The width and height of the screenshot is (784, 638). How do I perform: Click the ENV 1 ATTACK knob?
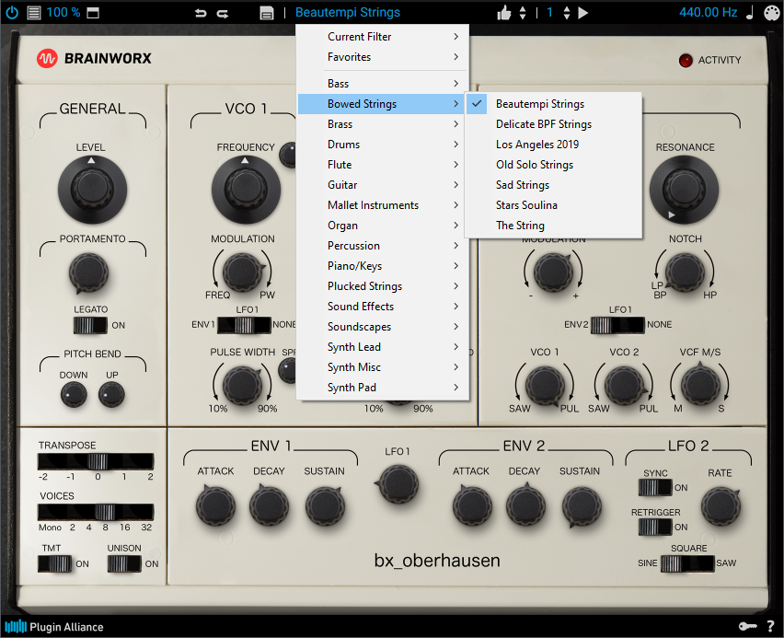tap(215, 506)
